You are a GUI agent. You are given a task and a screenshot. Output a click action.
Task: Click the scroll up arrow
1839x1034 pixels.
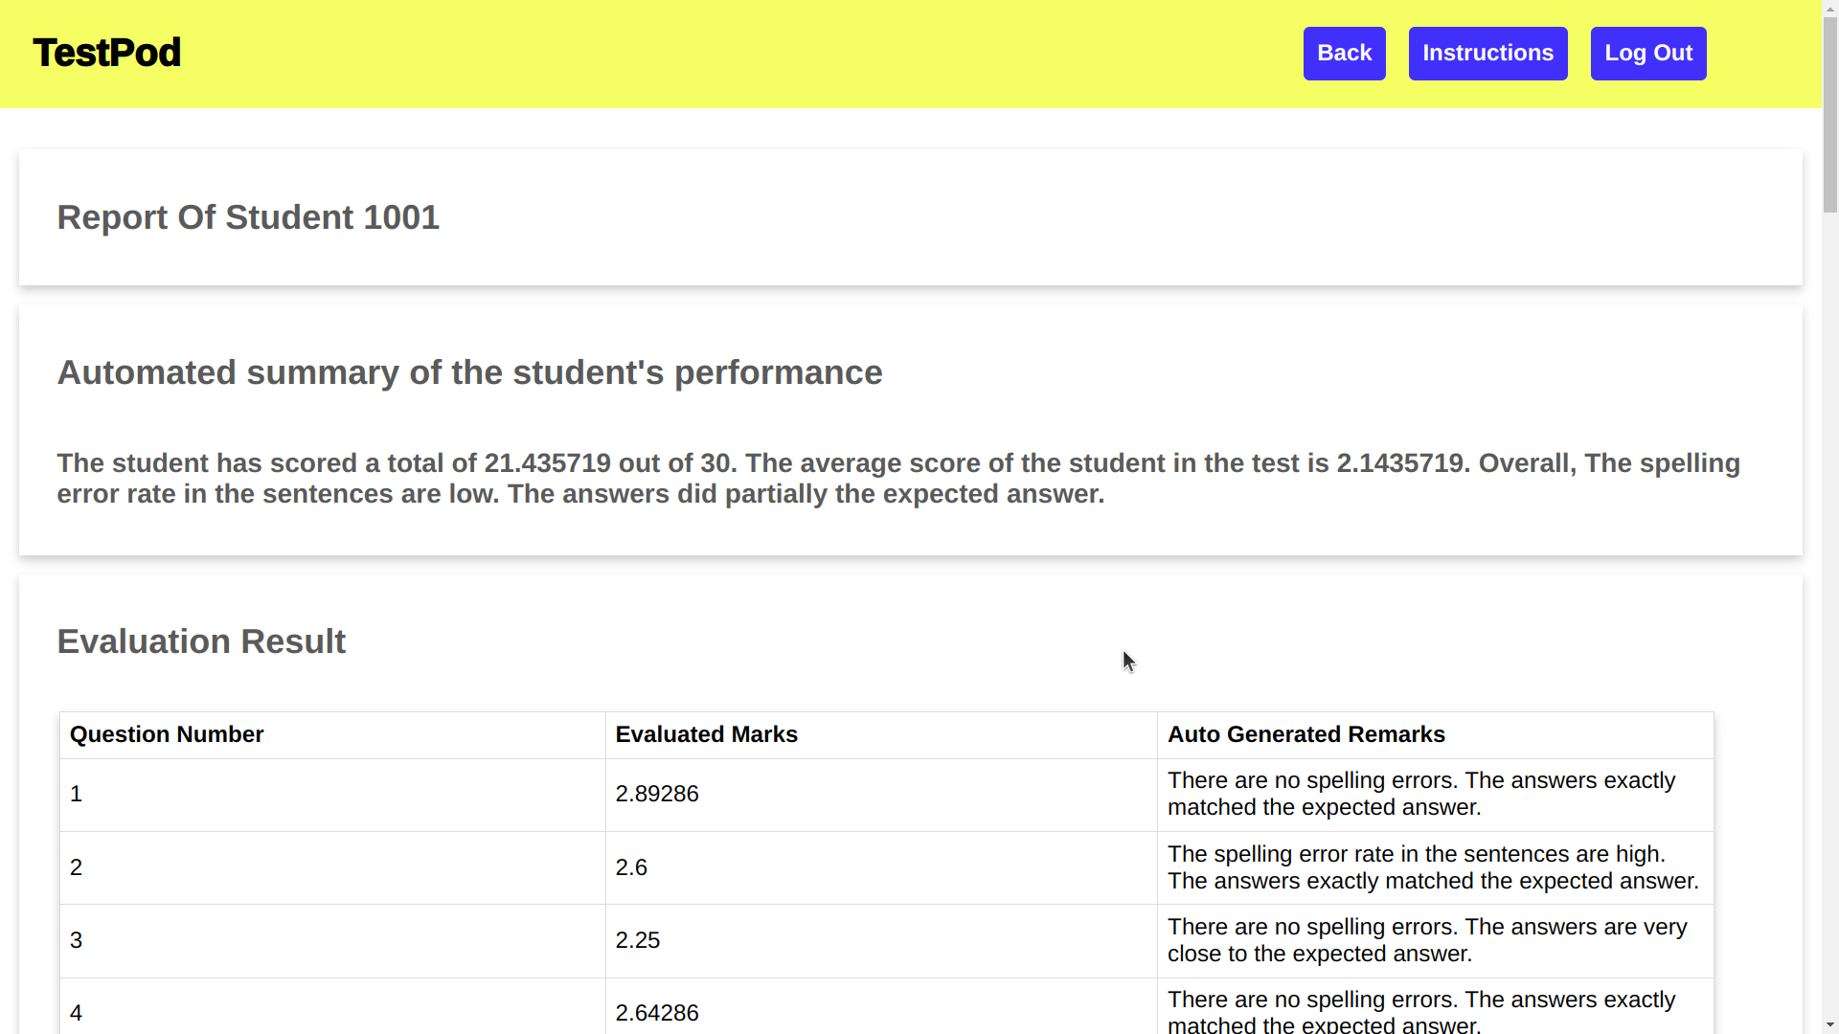point(1829,8)
